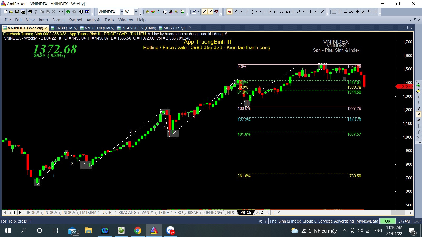Image resolution: width=422 pixels, height=237 pixels.
Task: Open the W interval dropdown
Action: tap(136, 12)
